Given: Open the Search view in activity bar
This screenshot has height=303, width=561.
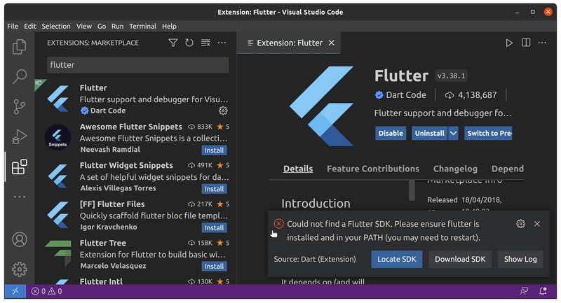Looking at the screenshot, I should tap(20, 76).
